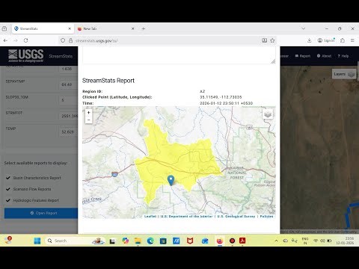
Task: Click the site padlock icon
Action: point(70,40)
